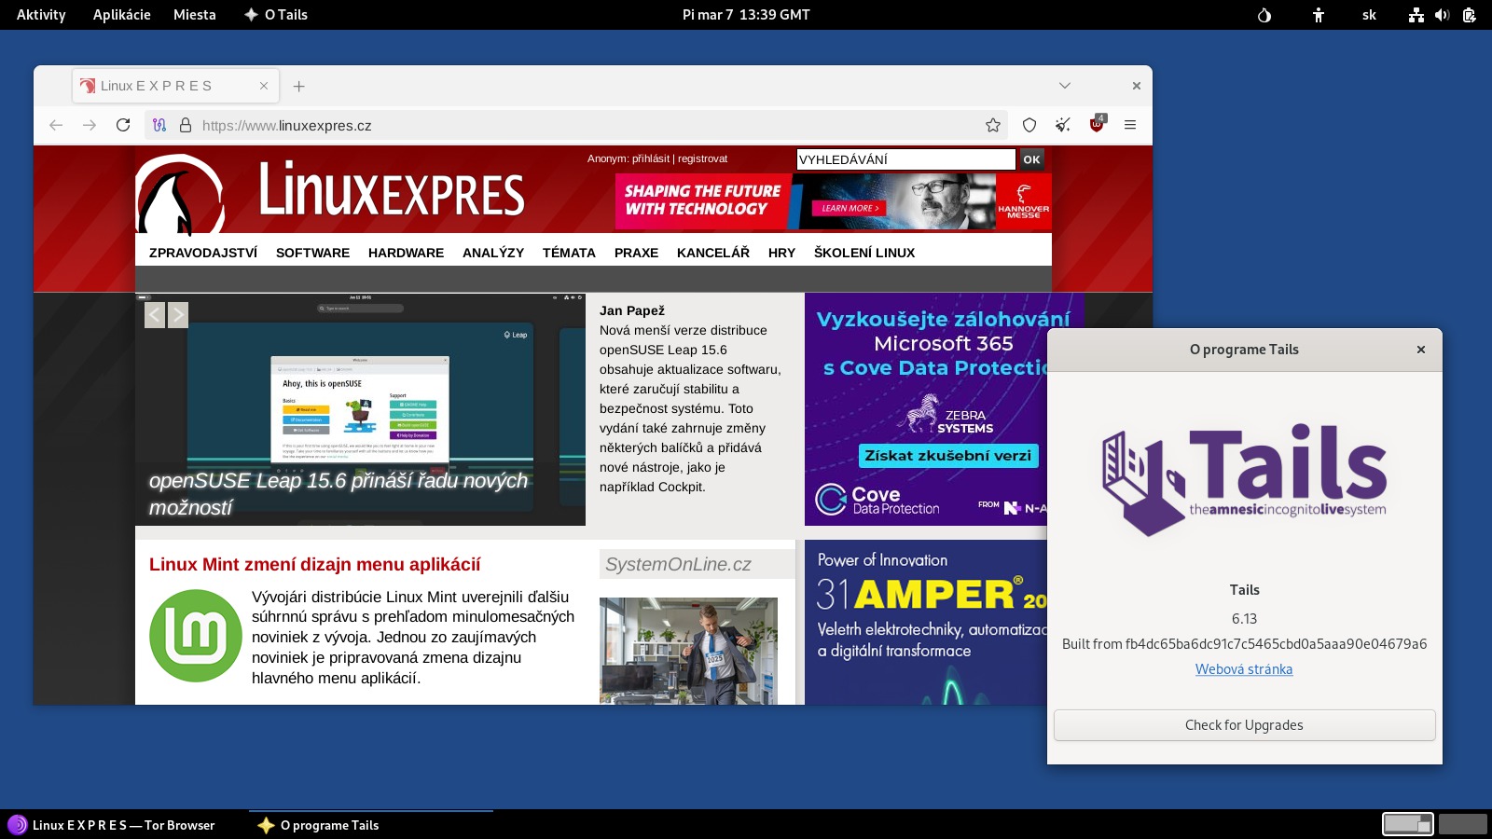1492x839 pixels.
Task: Click the New Identity broom icon
Action: (x=1063, y=125)
